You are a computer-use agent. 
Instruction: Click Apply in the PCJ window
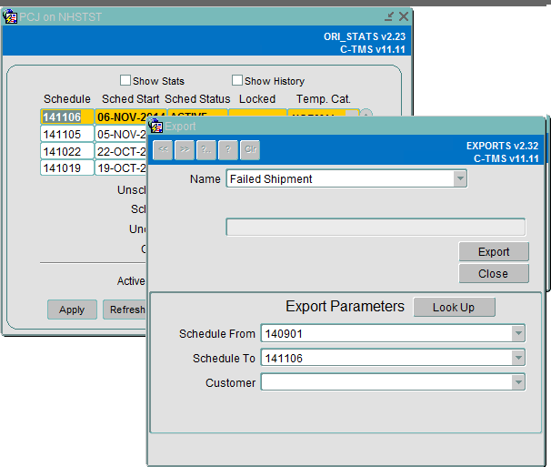coord(72,310)
